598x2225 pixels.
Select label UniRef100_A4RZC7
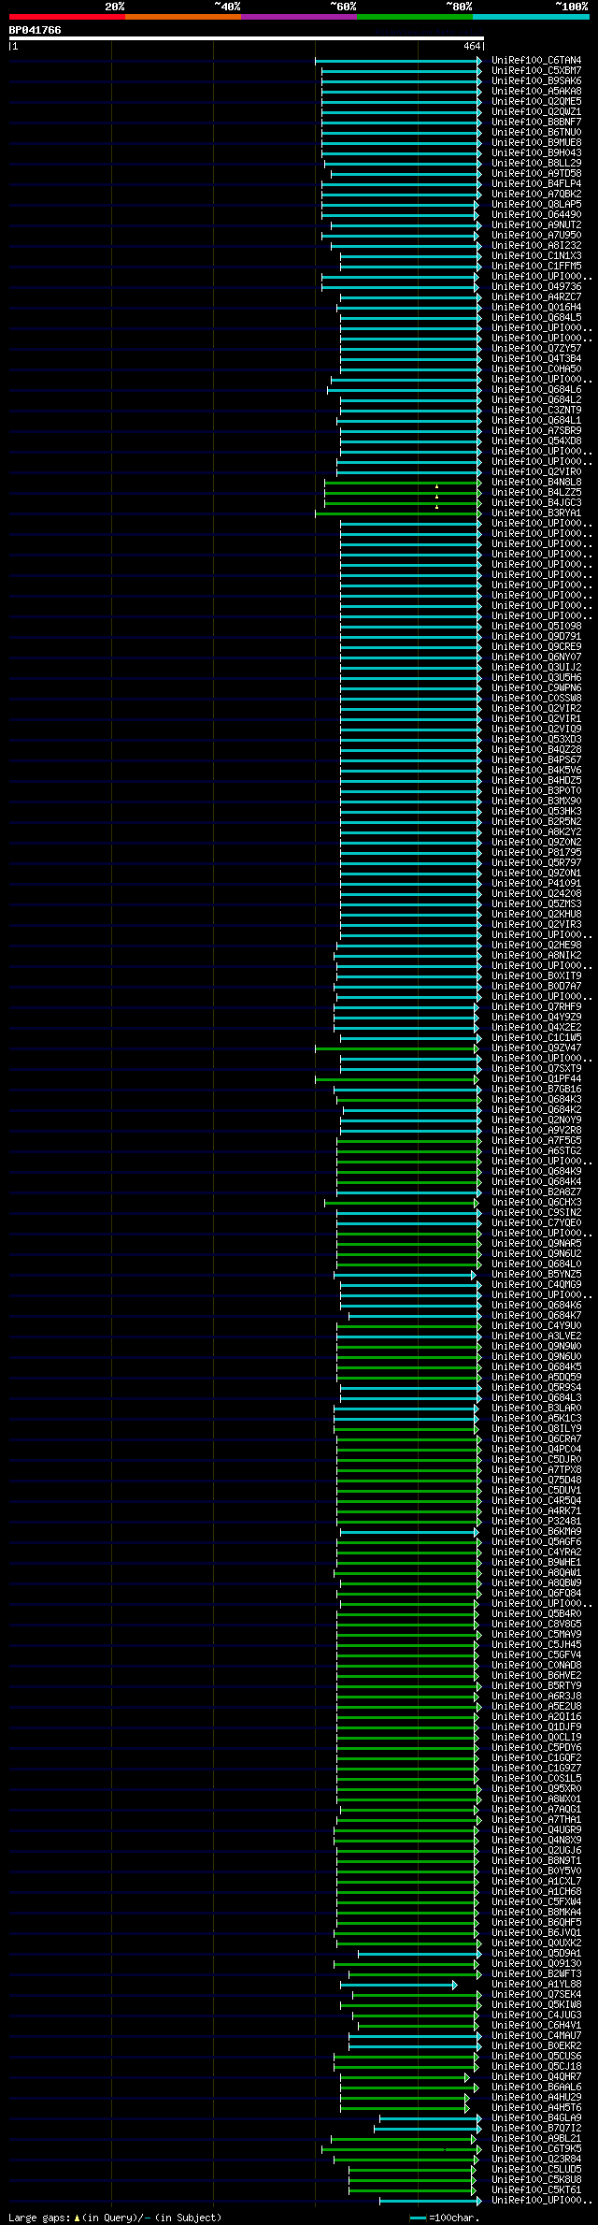click(x=536, y=297)
